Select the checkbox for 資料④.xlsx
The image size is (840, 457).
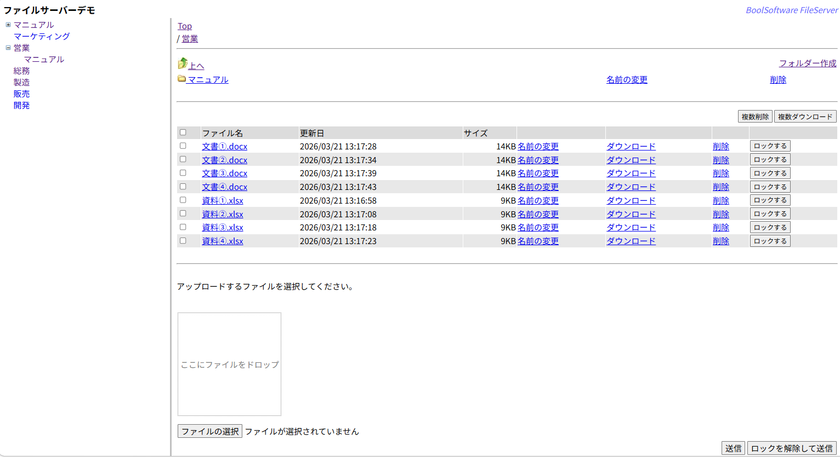pos(183,241)
